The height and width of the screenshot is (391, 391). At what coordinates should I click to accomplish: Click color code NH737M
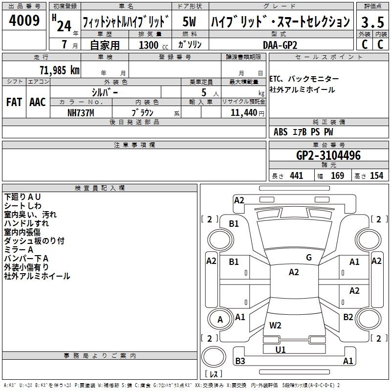[x=81, y=112]
